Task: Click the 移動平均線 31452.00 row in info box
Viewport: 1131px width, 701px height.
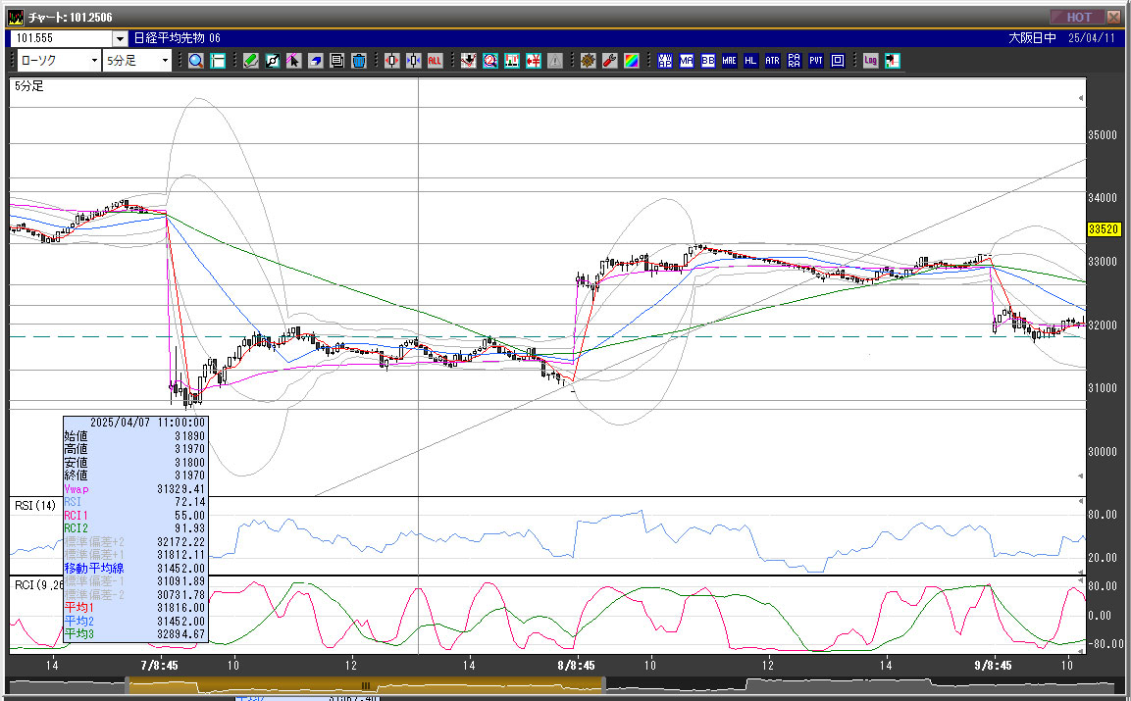Action: click(x=135, y=569)
